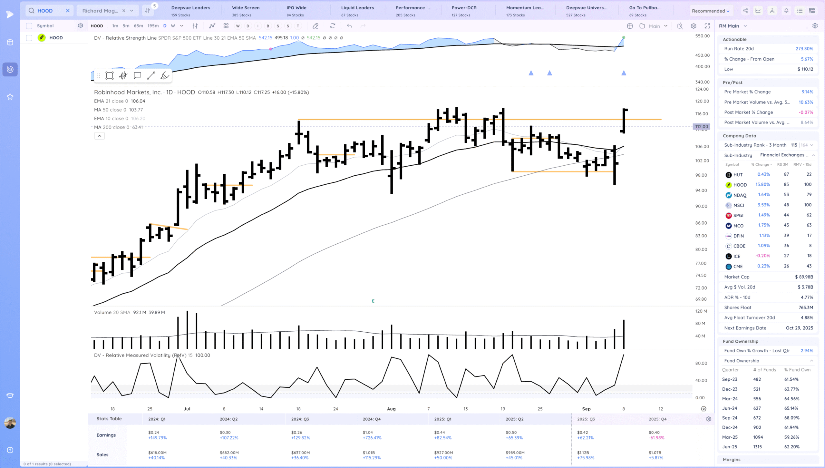Collapse the Sub-Industry Financial Exchanges section
825x468 pixels.
click(x=813, y=155)
